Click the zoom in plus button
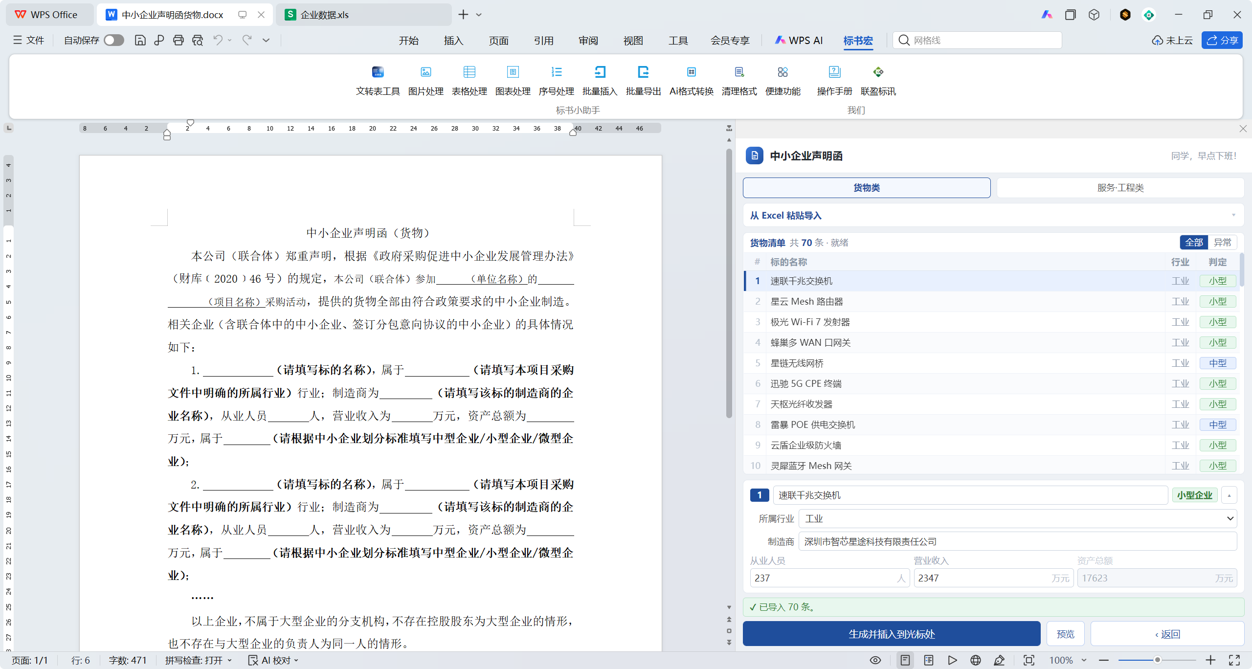Screen dimensions: 1252x669 point(1210,660)
